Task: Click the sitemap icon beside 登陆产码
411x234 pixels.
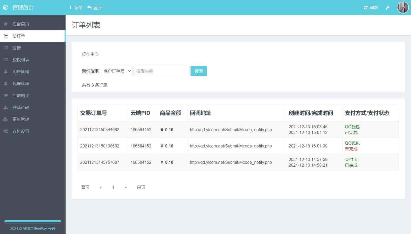Action: click(x=5, y=107)
